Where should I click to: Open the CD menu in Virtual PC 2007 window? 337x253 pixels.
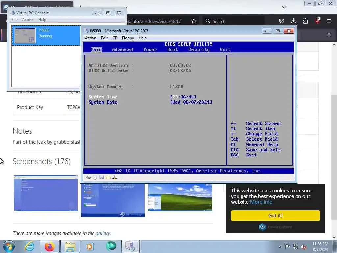(115, 38)
